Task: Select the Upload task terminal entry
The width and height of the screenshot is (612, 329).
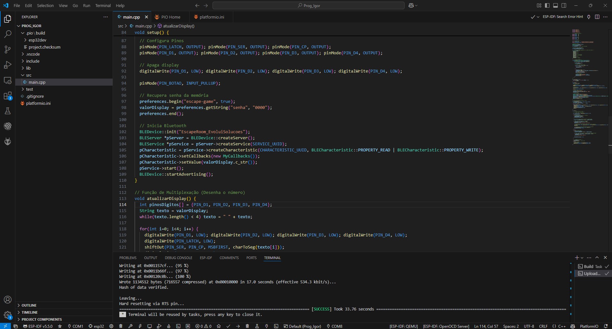Action: click(593, 273)
